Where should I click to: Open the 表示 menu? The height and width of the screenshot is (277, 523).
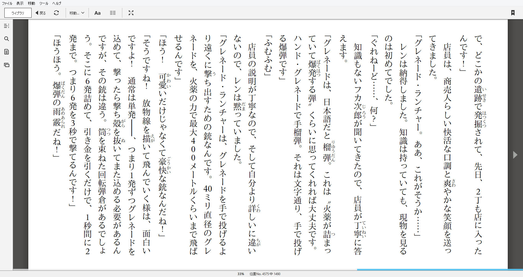pyautogui.click(x=20, y=3)
